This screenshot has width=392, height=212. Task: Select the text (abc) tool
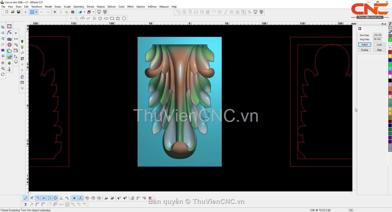[x=9, y=39]
